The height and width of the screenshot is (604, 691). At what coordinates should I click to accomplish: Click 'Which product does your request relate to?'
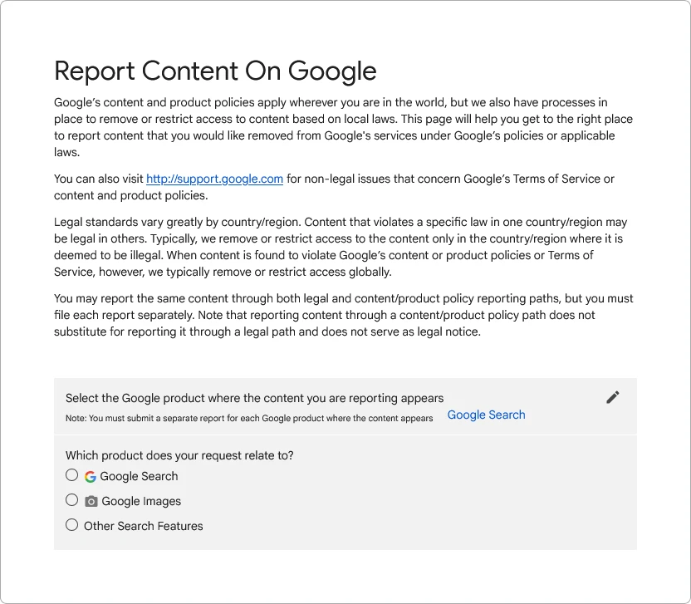(x=179, y=455)
